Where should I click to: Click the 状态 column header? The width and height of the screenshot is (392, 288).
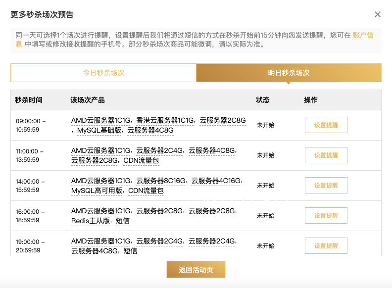[263, 100]
